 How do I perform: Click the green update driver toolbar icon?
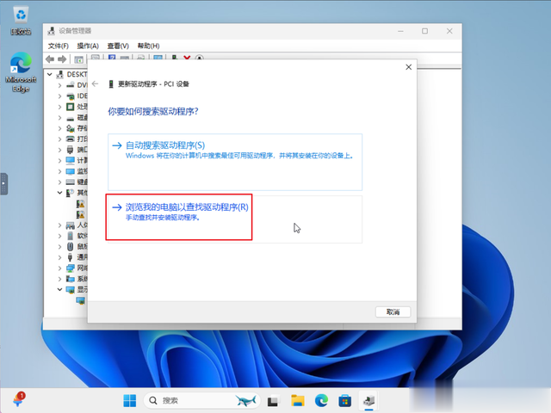[x=174, y=58]
